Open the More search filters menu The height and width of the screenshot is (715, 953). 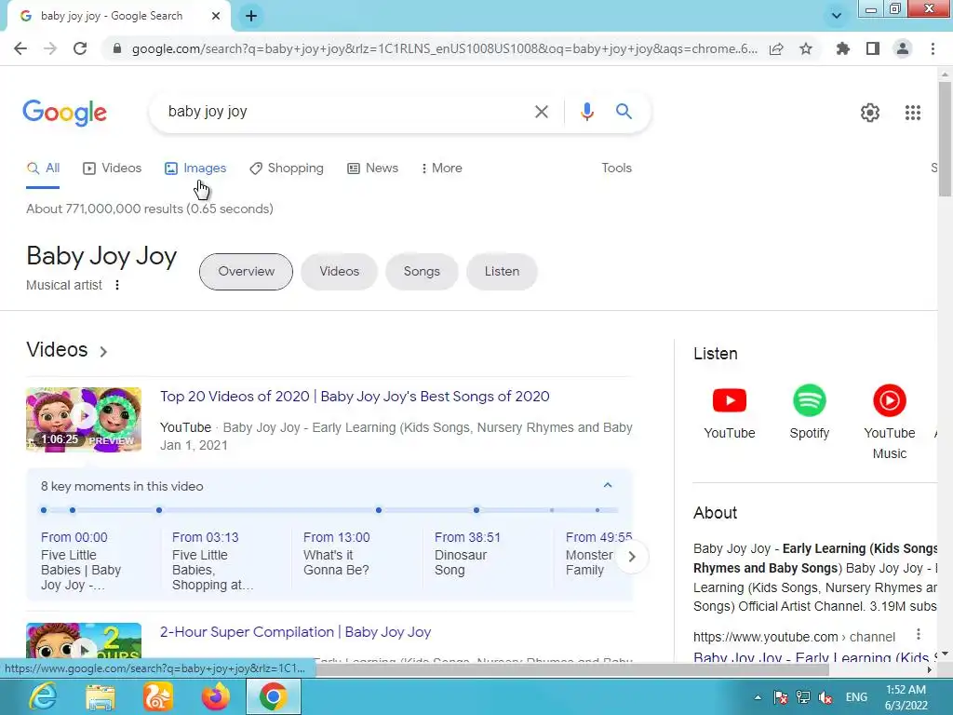(441, 169)
